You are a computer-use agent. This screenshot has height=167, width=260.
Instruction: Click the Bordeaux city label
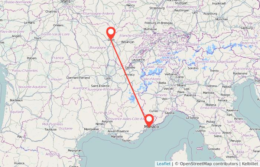pos(16,100)
